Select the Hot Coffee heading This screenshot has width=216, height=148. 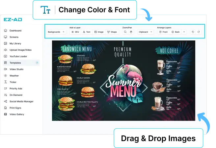coord(169,51)
